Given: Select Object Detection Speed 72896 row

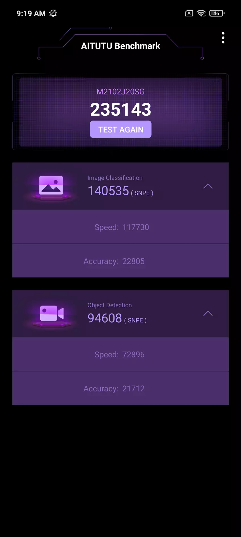Looking at the screenshot, I should coord(120,354).
